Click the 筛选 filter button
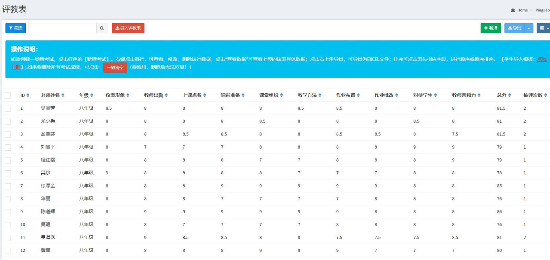The image size is (550, 260). pyautogui.click(x=15, y=28)
